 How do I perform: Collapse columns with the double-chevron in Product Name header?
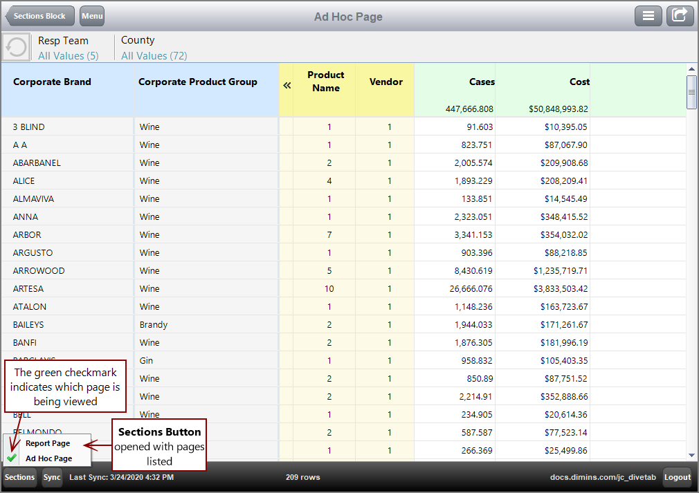pos(287,86)
